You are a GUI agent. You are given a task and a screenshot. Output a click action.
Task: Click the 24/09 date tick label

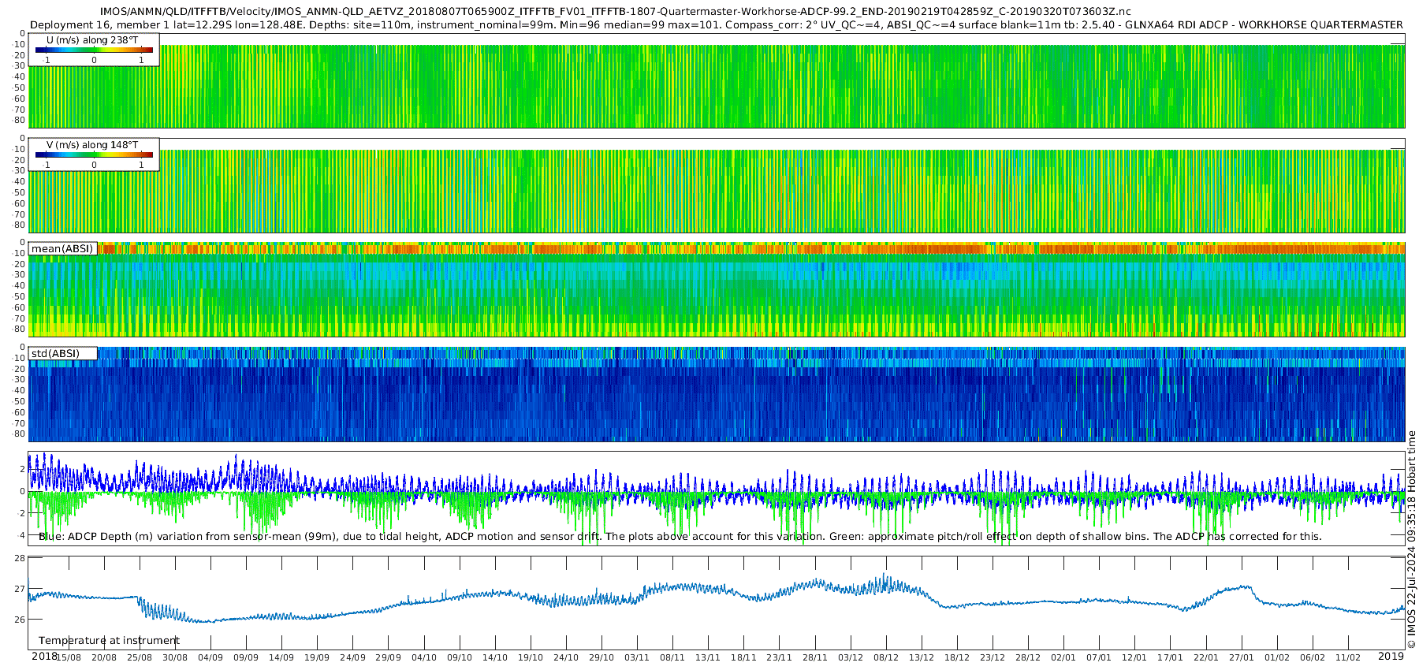point(352,657)
